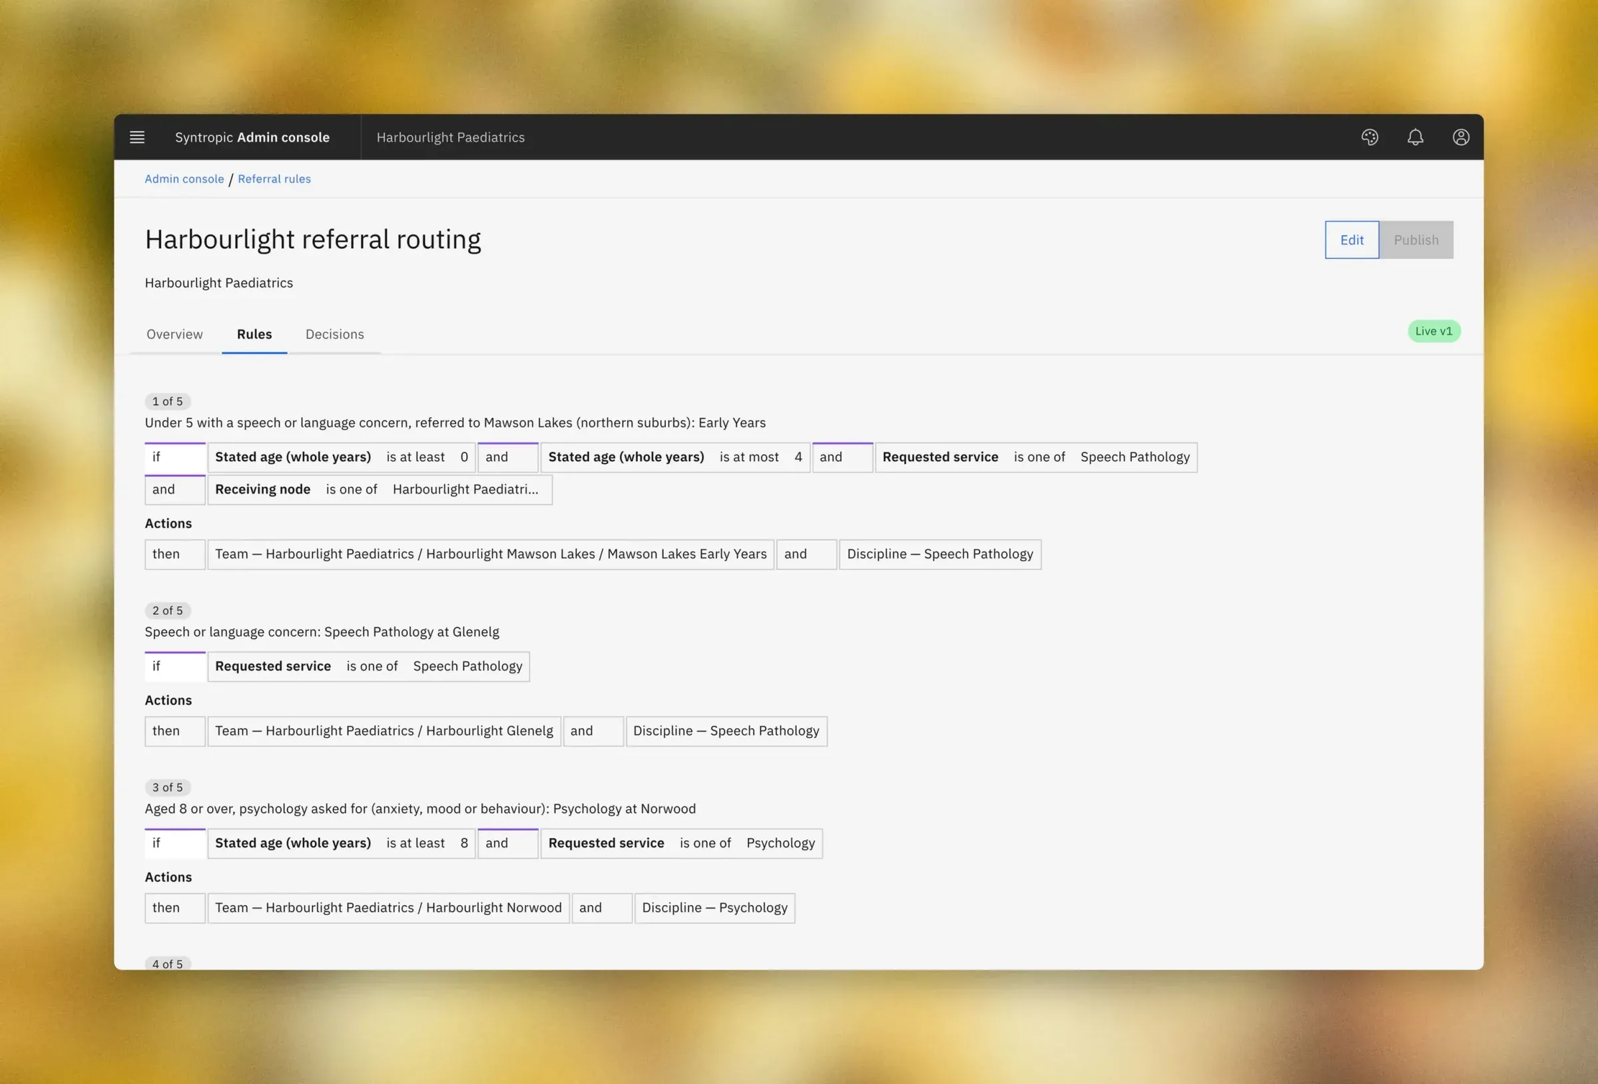Click the Publish button
This screenshot has width=1598, height=1084.
tap(1416, 240)
